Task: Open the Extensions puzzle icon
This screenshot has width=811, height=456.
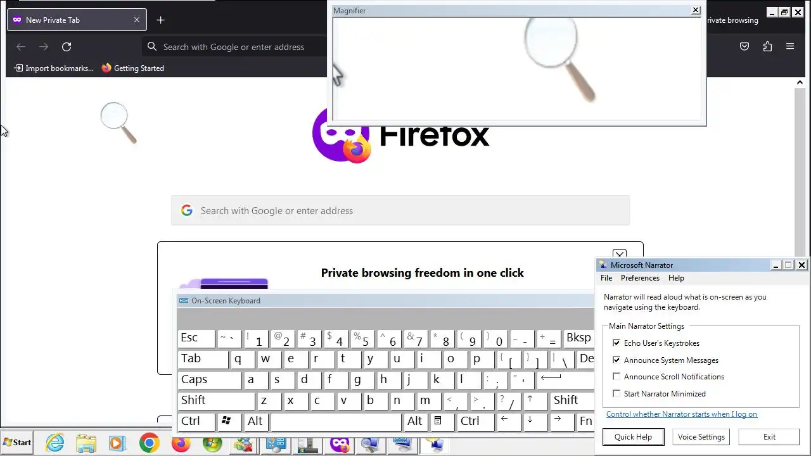Action: tap(767, 47)
